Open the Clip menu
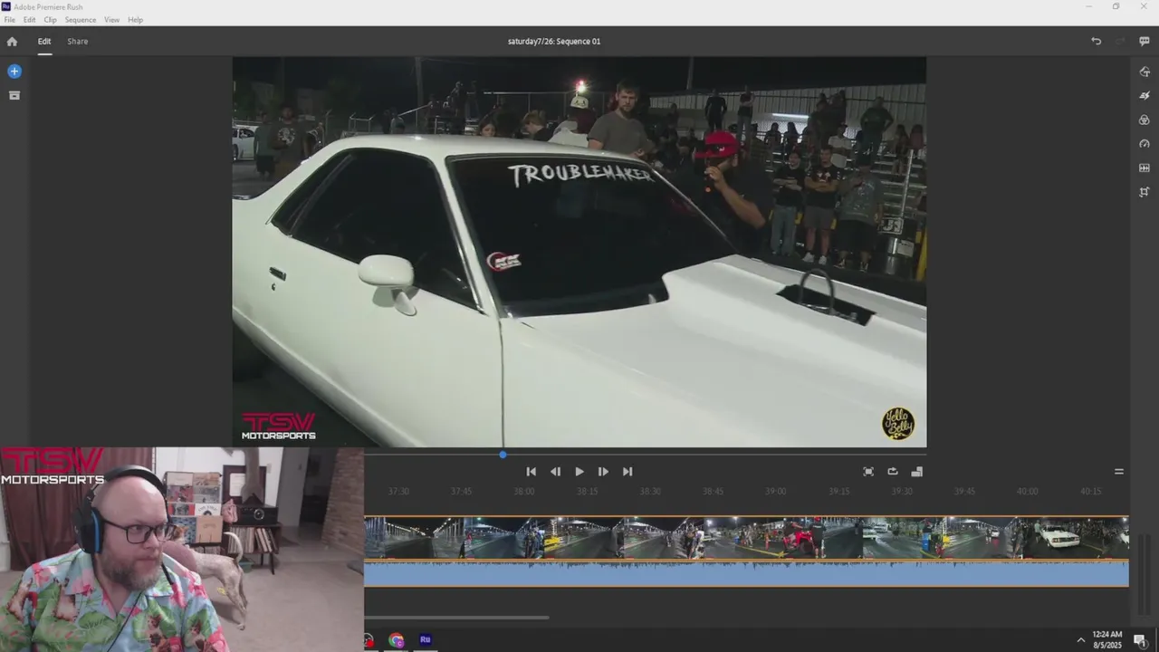Screen dimensions: 1159x652 [x=50, y=20]
